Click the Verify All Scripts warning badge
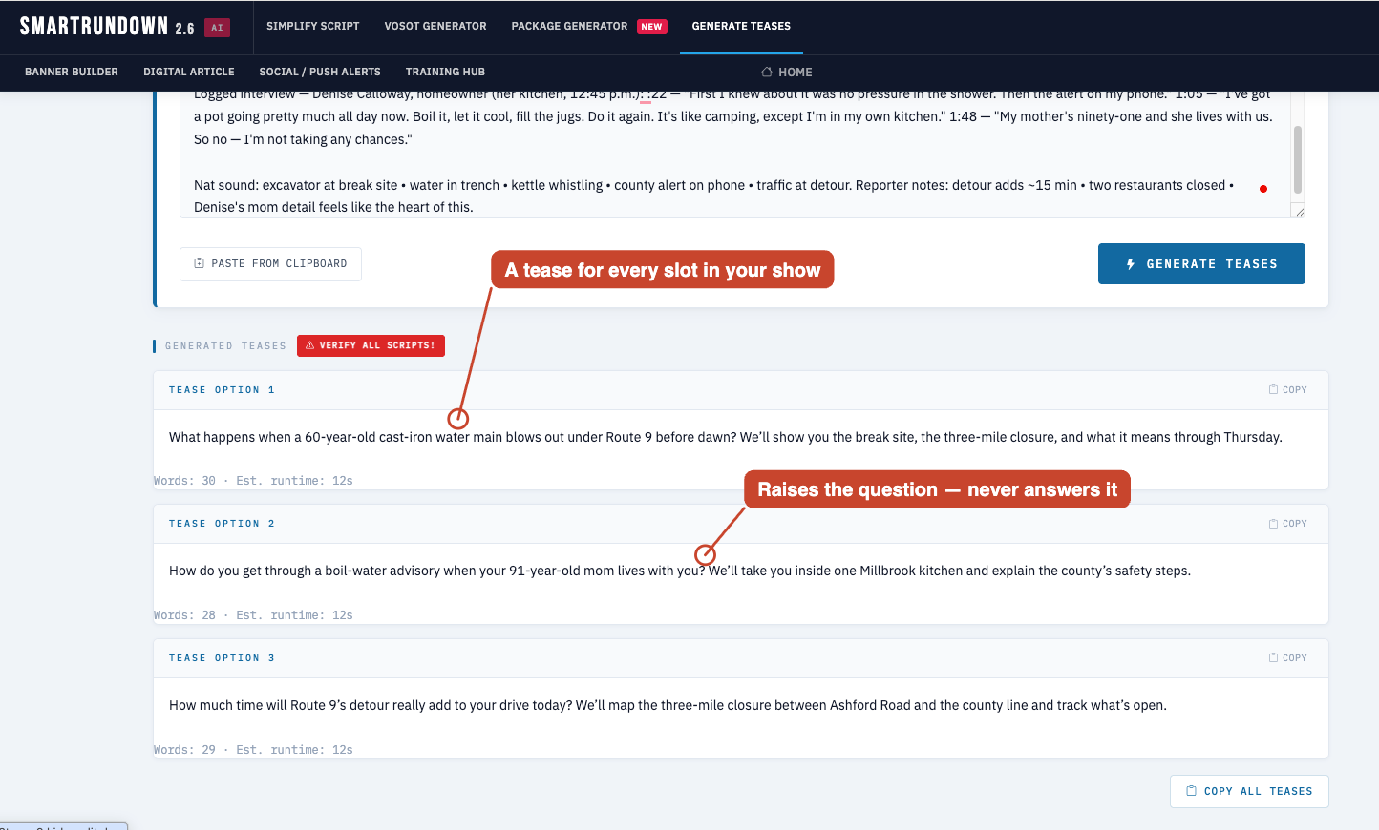 pos(371,345)
